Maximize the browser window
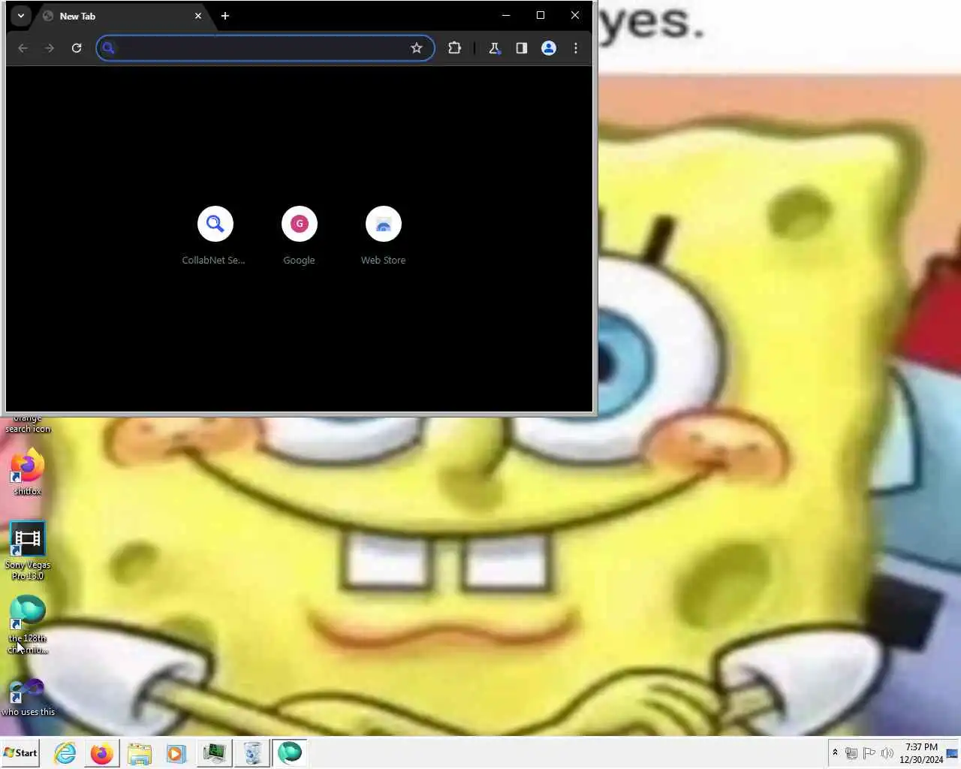The height and width of the screenshot is (769, 961). click(x=541, y=15)
